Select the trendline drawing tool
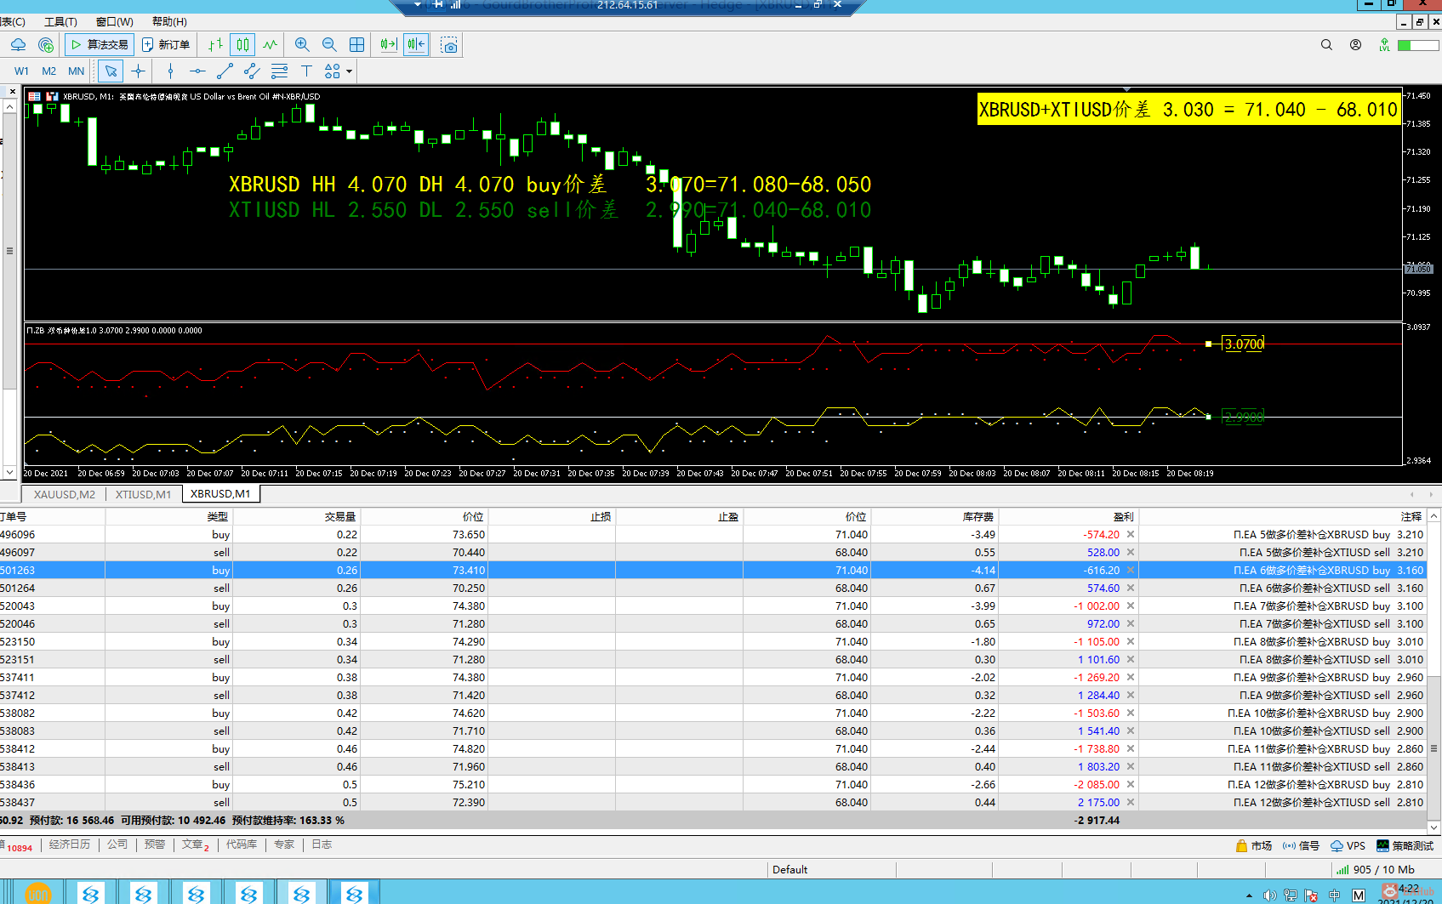The image size is (1442, 904). point(225,71)
